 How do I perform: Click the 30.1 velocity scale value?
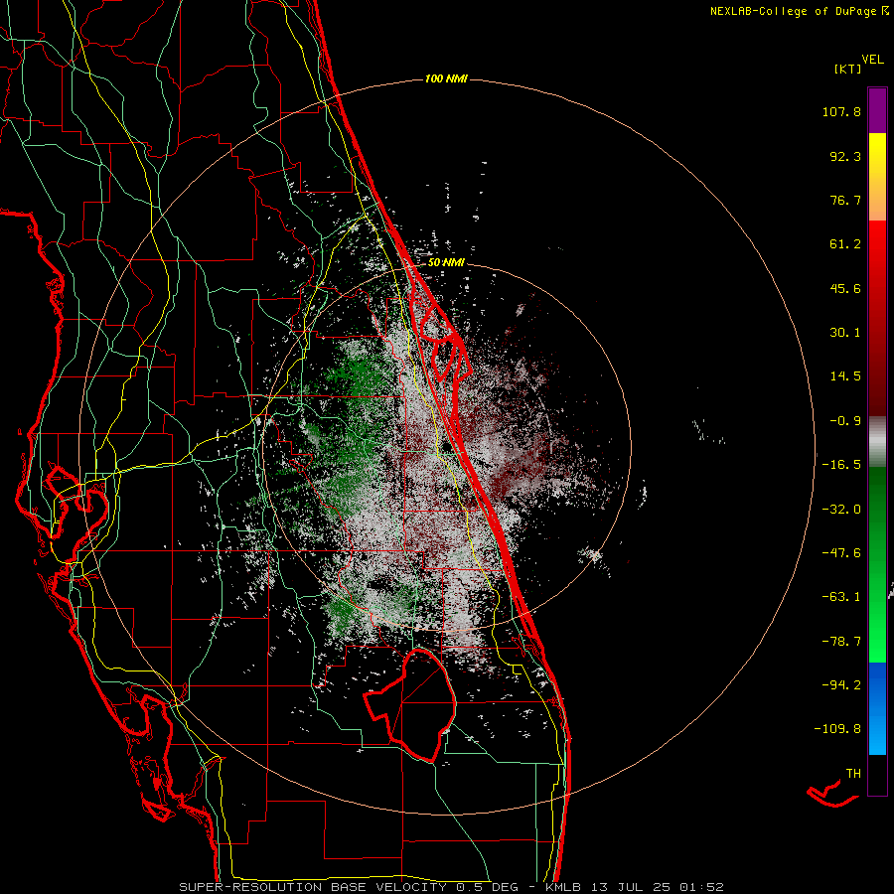(845, 333)
